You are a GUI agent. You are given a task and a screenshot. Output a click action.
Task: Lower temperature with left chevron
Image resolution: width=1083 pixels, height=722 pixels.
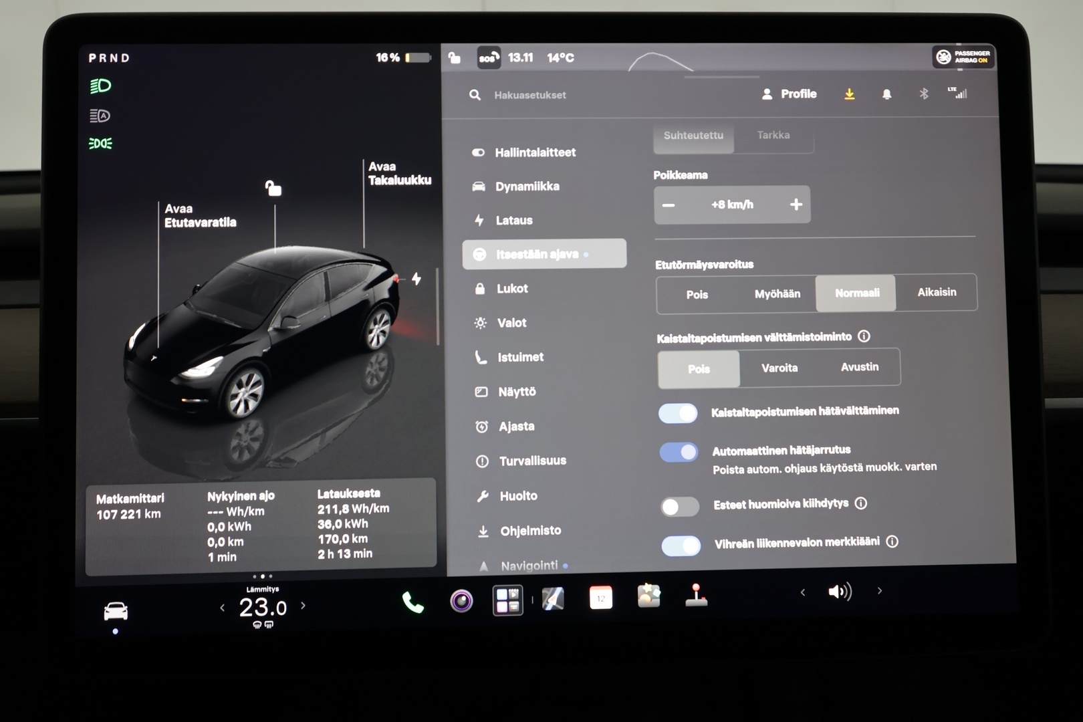(222, 608)
